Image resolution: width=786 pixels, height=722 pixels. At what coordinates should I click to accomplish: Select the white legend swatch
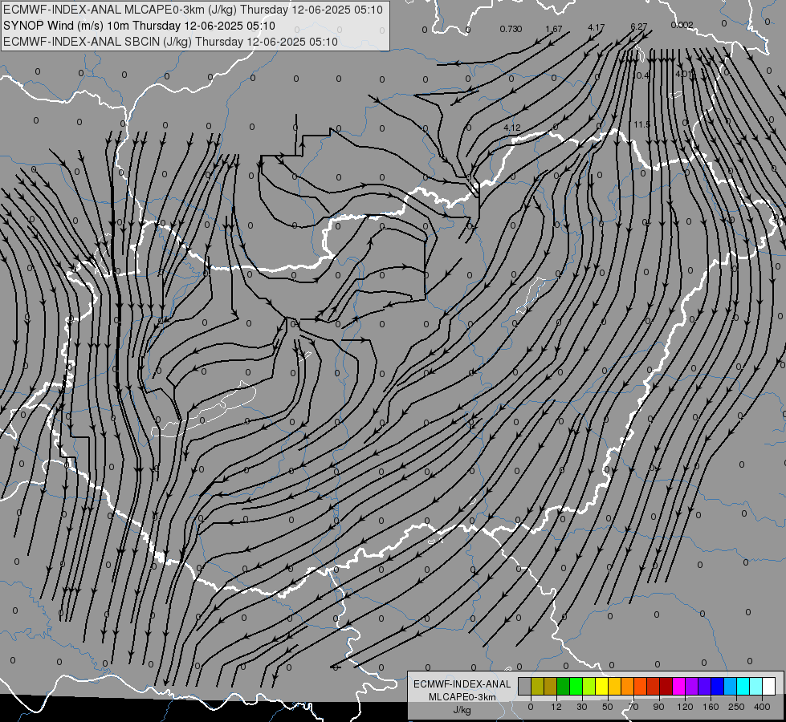pyautogui.click(x=768, y=686)
